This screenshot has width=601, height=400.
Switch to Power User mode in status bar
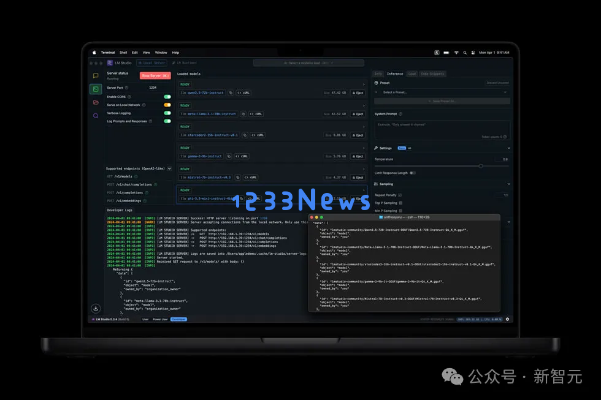[x=160, y=319]
